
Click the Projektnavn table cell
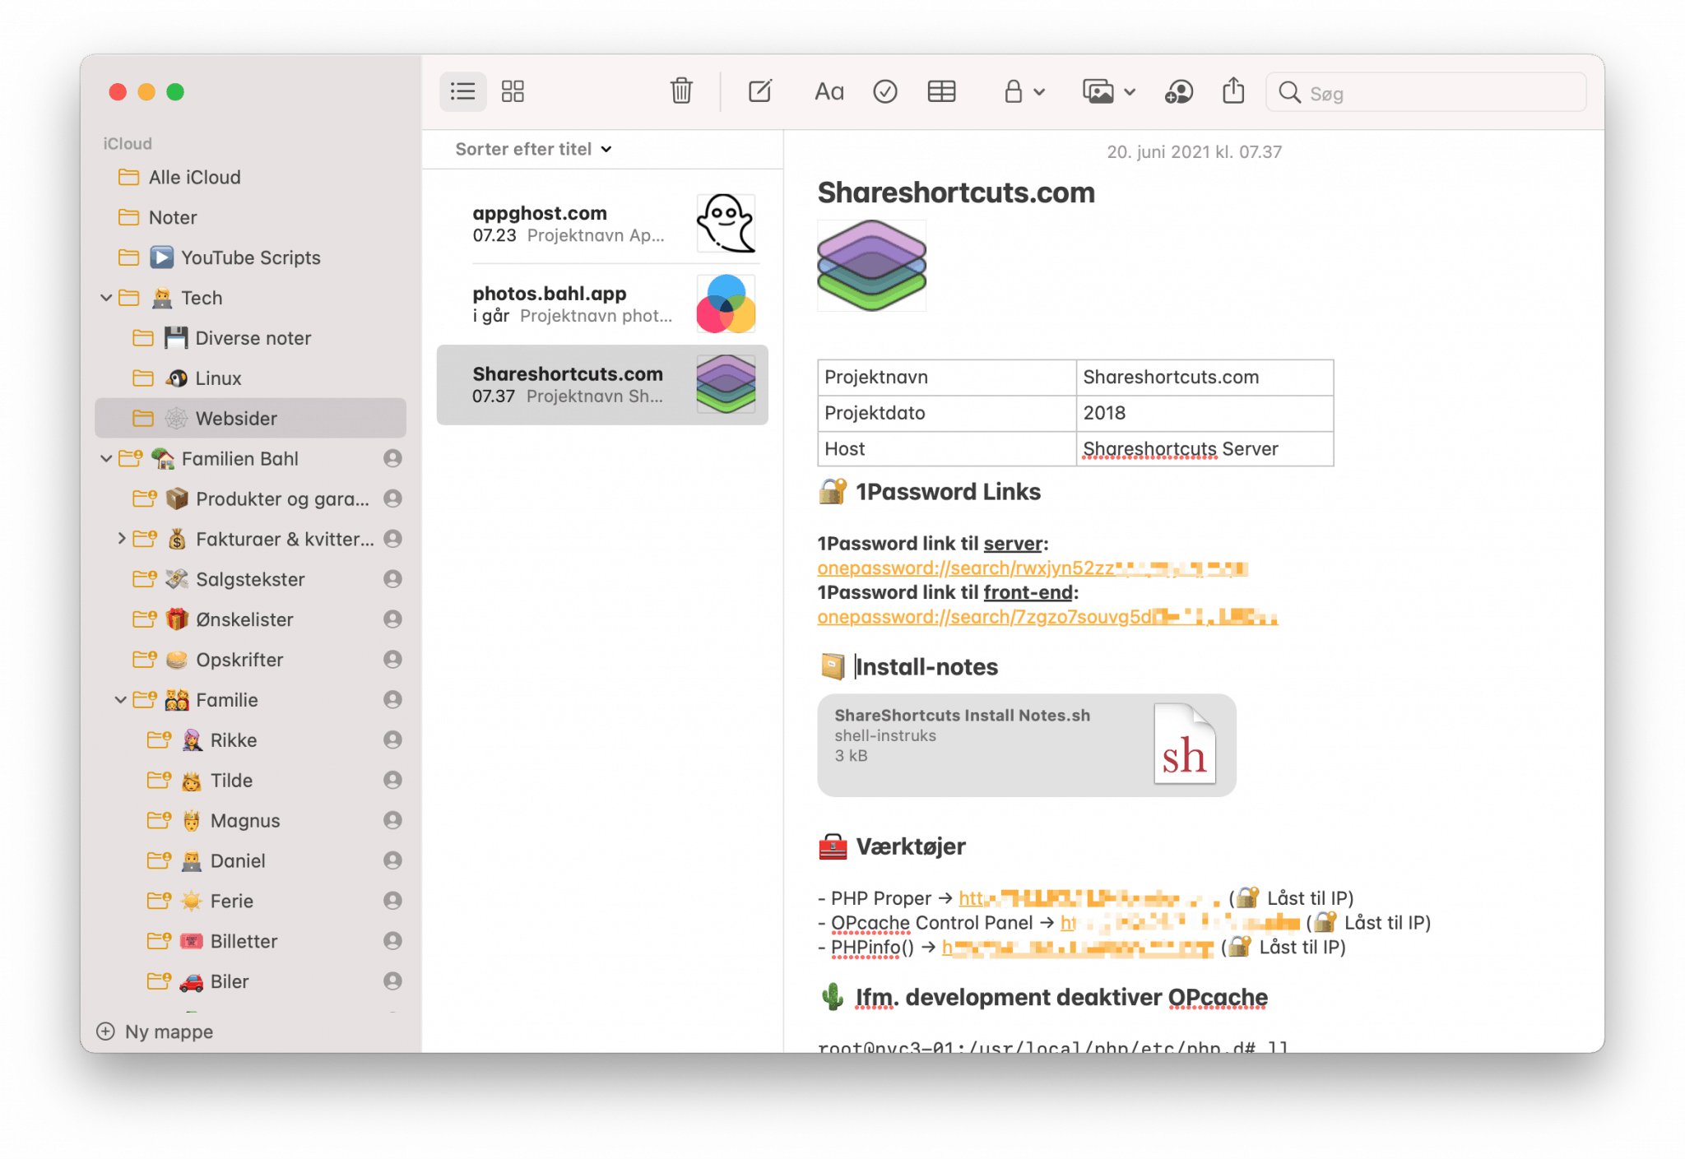pos(947,378)
